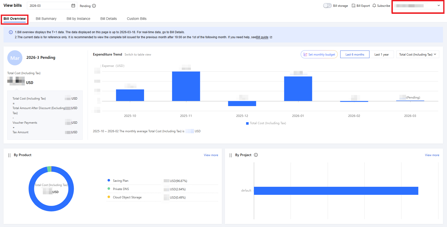The image size is (447, 227).
Task: Click the Subscribe bell icon
Action: click(374, 6)
